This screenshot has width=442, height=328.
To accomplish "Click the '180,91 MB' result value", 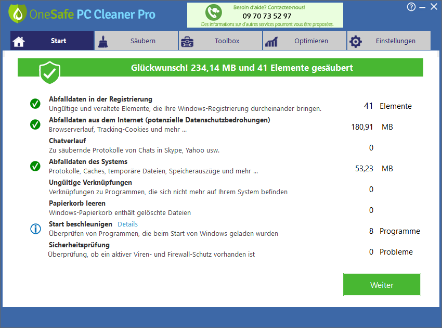I will [372, 127].
